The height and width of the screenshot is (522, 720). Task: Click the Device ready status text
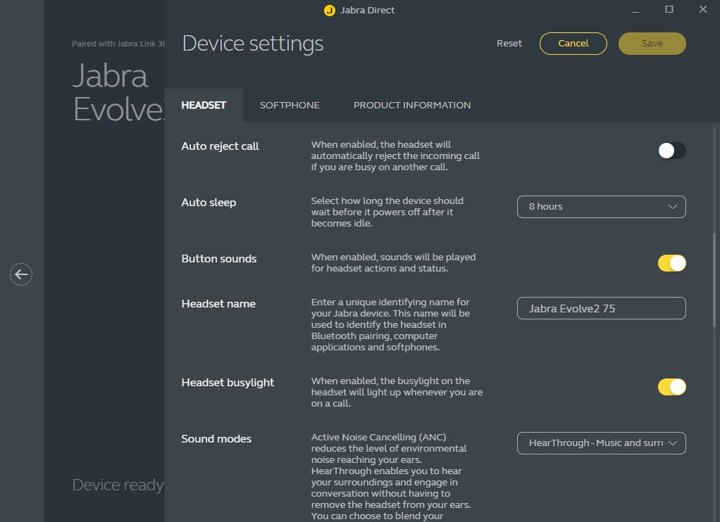coord(118,485)
